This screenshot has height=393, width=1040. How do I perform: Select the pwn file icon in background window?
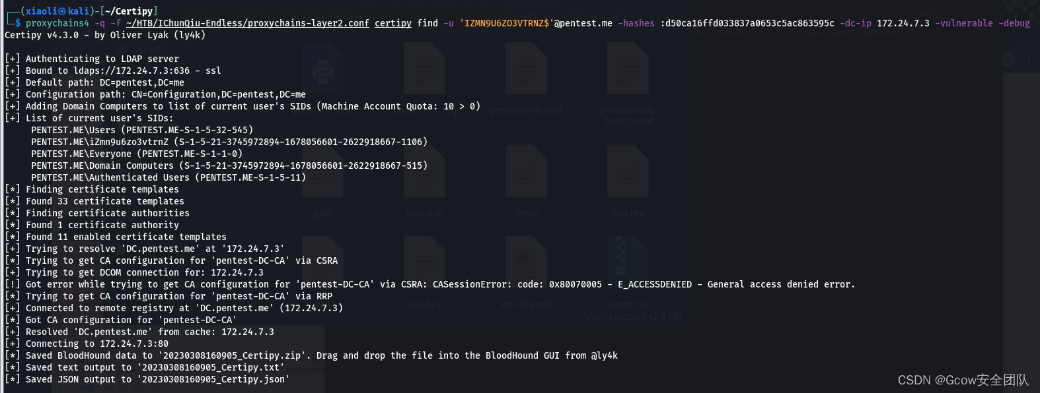pyautogui.click(x=323, y=171)
